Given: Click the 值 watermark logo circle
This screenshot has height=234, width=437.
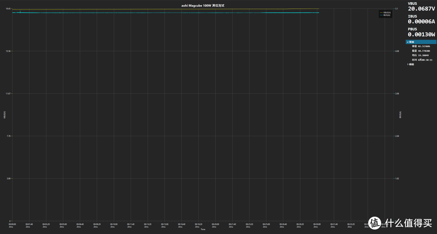Looking at the screenshot, I should (x=375, y=223).
